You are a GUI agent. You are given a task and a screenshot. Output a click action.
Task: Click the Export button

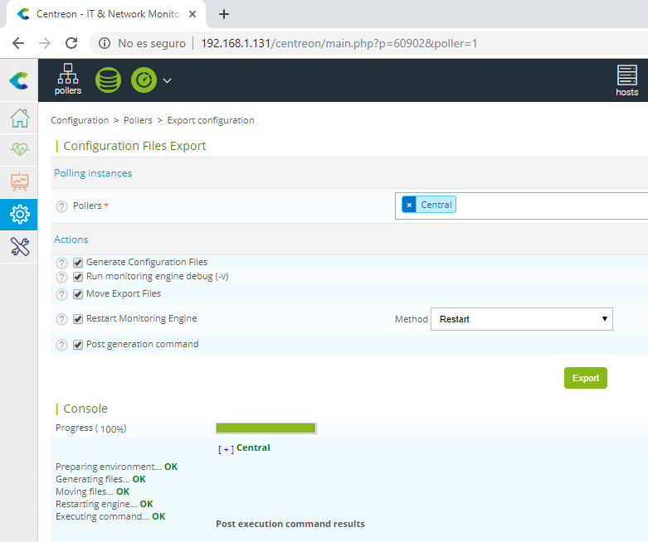coord(586,378)
